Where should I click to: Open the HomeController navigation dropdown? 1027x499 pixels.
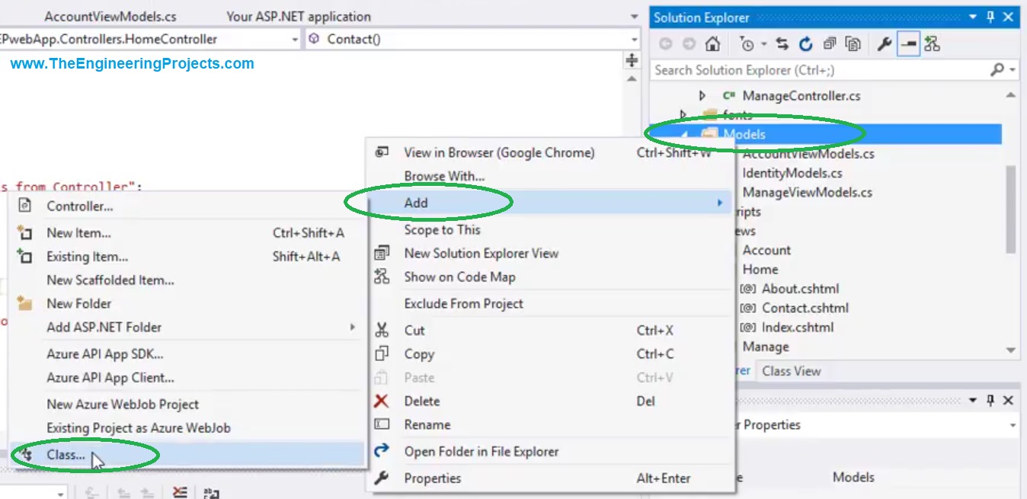click(x=296, y=37)
